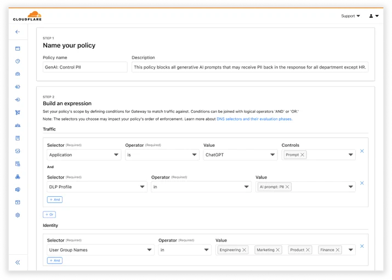Screen dimensions: 392x280
Task: Click the Policy name input field
Action: [85, 67]
